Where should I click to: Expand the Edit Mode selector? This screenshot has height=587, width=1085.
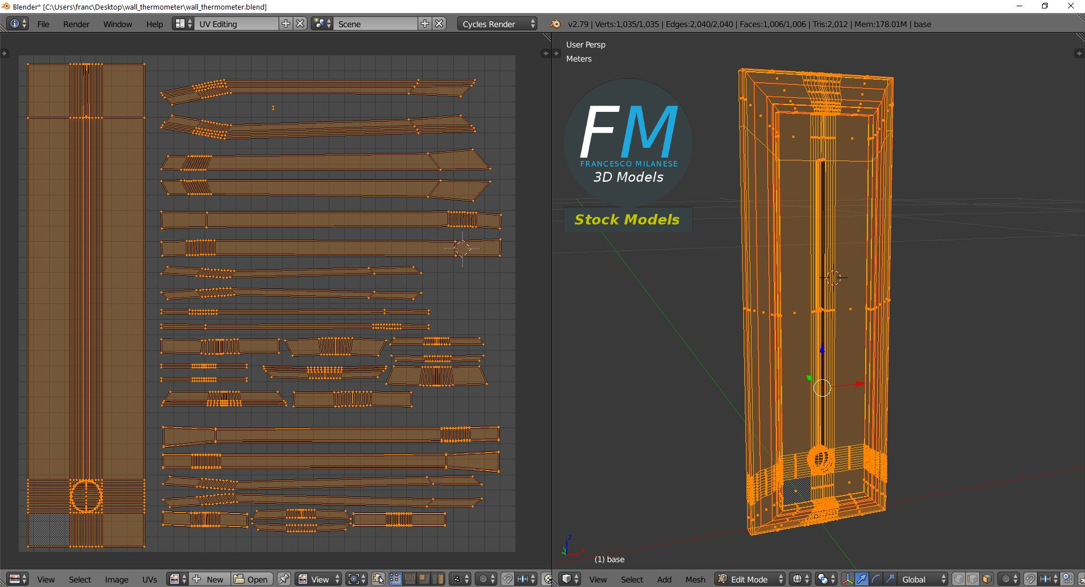click(x=750, y=579)
